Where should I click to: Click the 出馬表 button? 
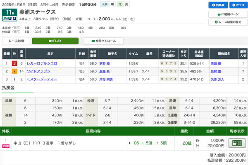pos(217,5)
